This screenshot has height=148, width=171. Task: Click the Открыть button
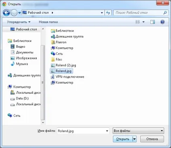coord(123,139)
